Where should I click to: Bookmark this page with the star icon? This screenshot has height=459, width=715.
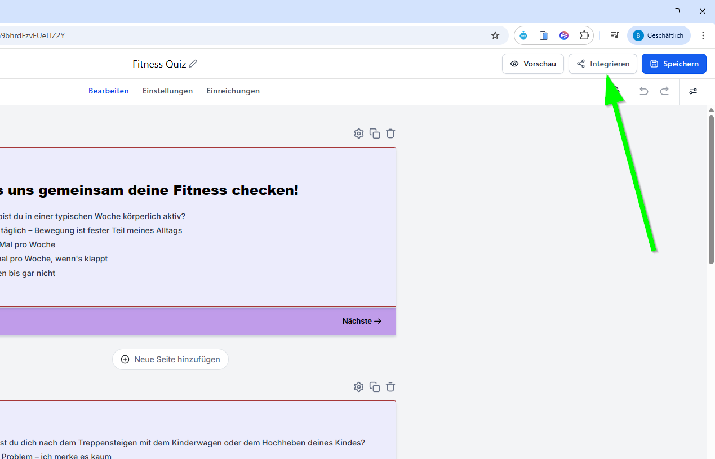pyautogui.click(x=495, y=35)
